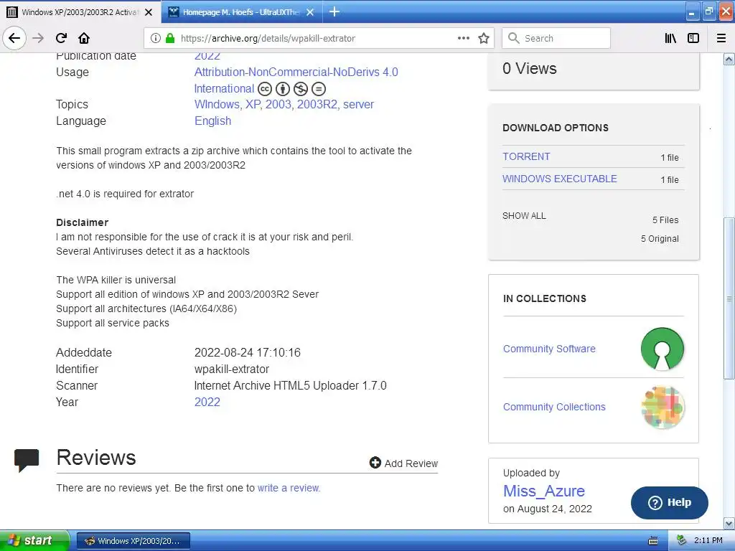Open the browser home page

click(84, 38)
